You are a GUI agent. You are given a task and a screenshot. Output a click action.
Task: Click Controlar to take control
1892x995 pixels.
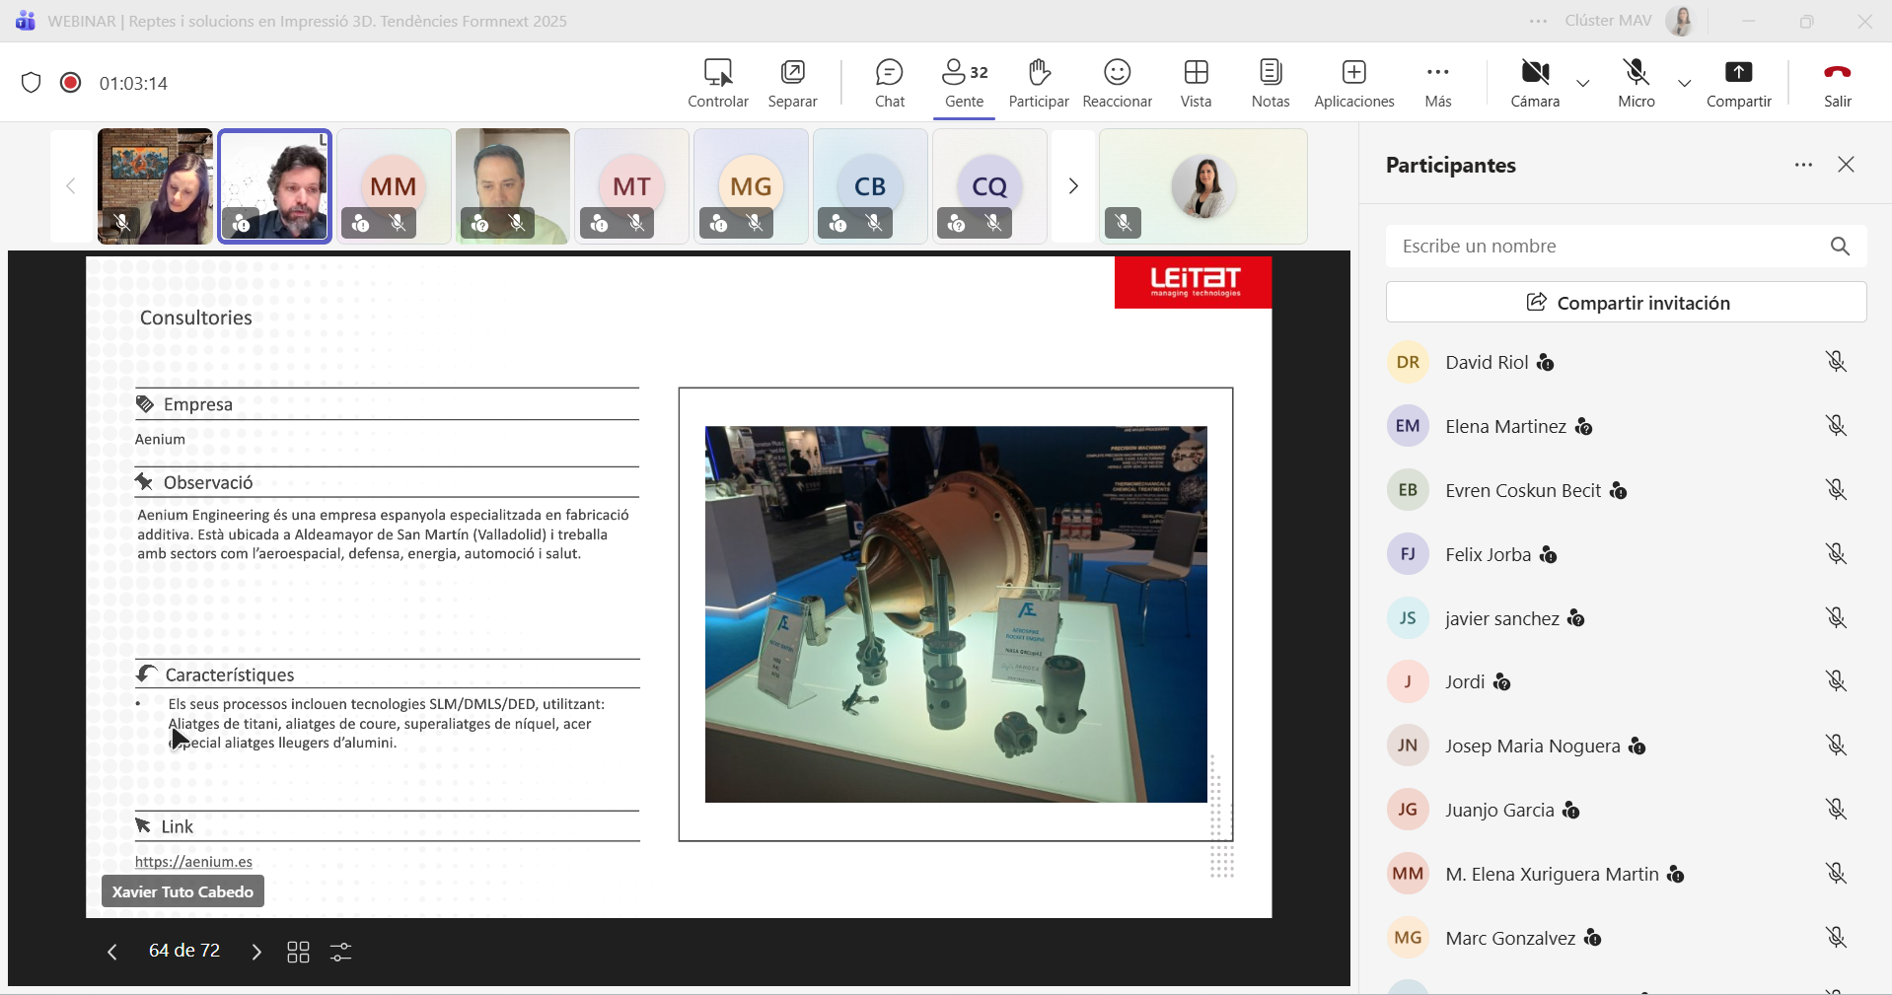717,83
